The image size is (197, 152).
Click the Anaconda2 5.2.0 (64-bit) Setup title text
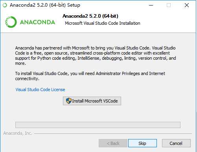(45, 5)
